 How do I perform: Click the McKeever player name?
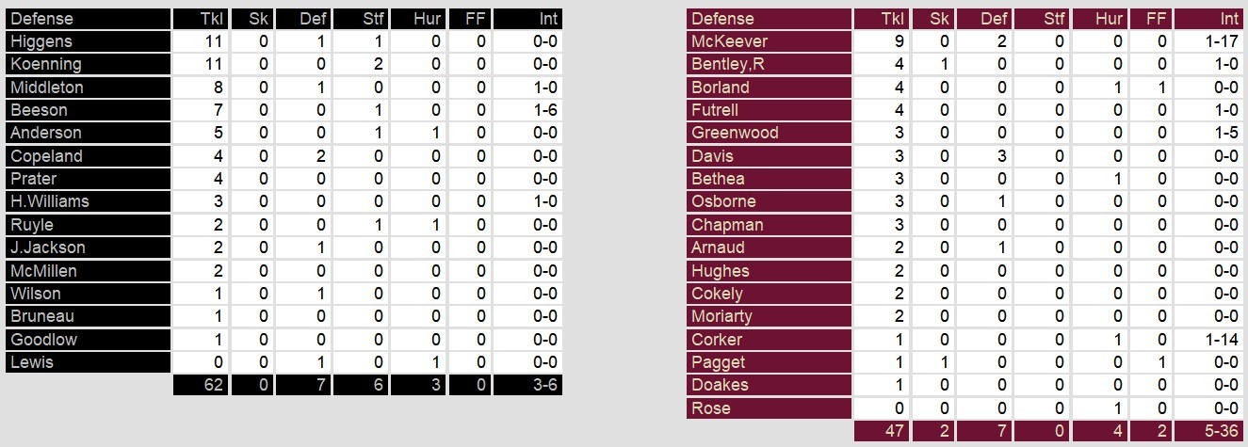(729, 41)
